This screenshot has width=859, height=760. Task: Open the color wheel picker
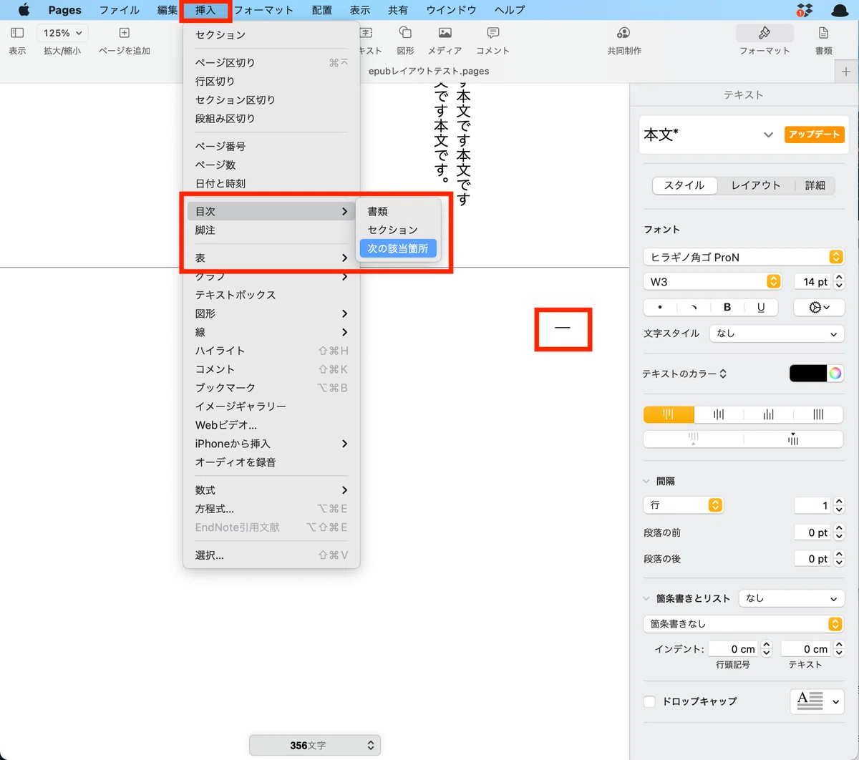[x=835, y=373]
